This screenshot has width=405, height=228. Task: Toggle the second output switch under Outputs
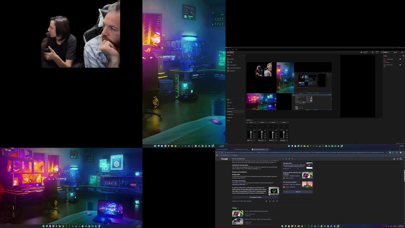coord(400,65)
